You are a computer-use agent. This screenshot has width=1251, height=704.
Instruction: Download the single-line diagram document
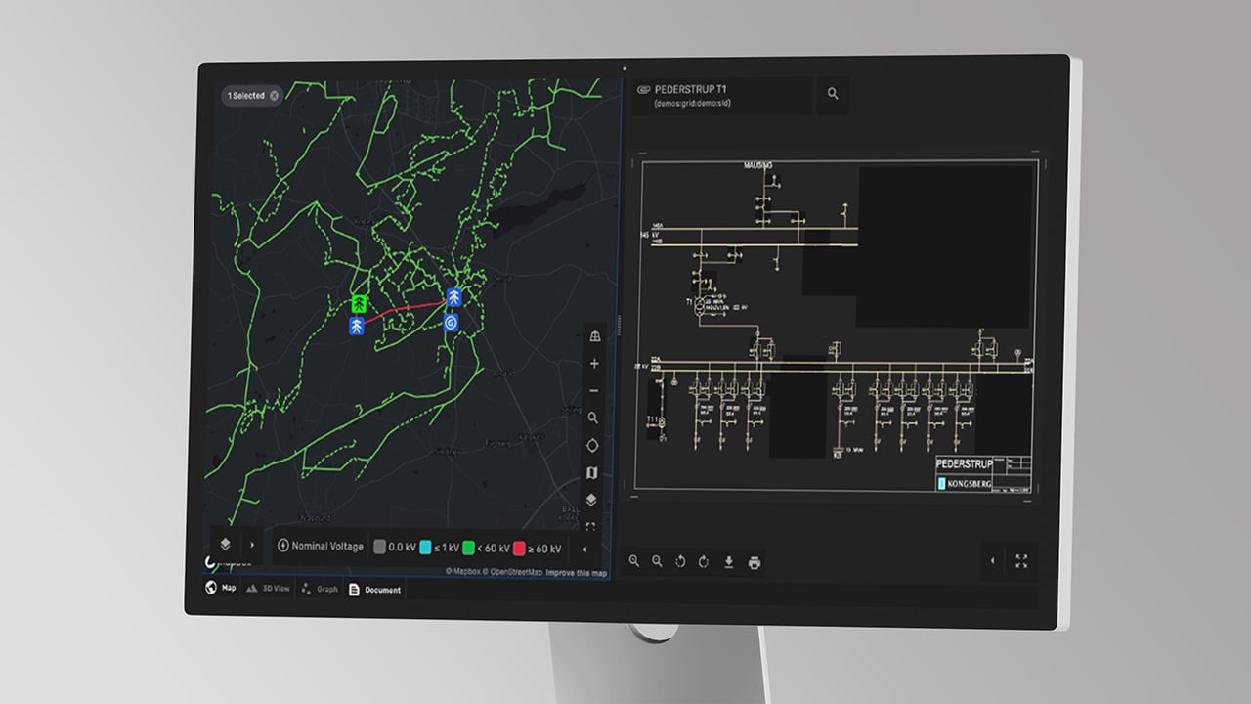tap(728, 562)
